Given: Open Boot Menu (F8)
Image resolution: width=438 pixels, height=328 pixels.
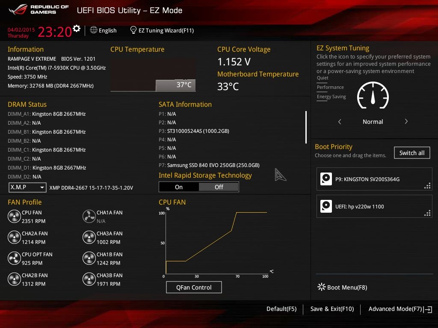Looking at the screenshot, I should pos(343,287).
